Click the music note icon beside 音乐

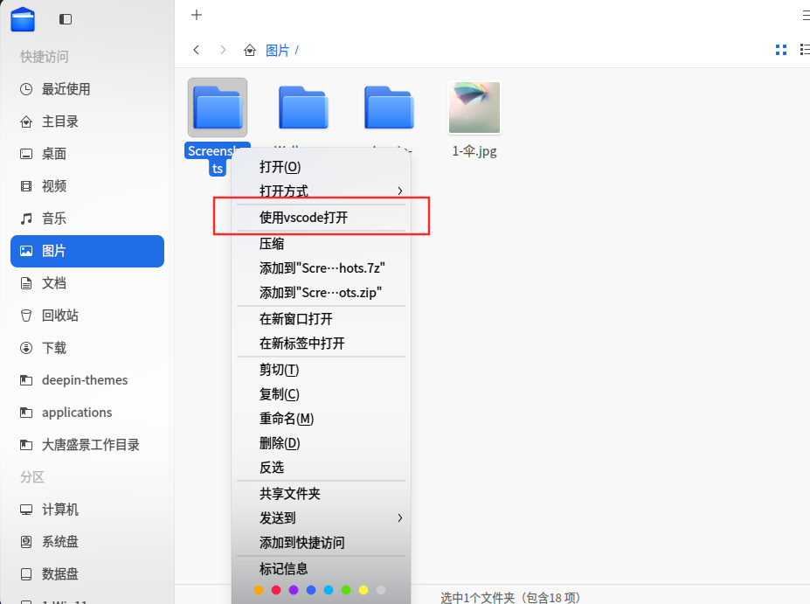(x=26, y=219)
